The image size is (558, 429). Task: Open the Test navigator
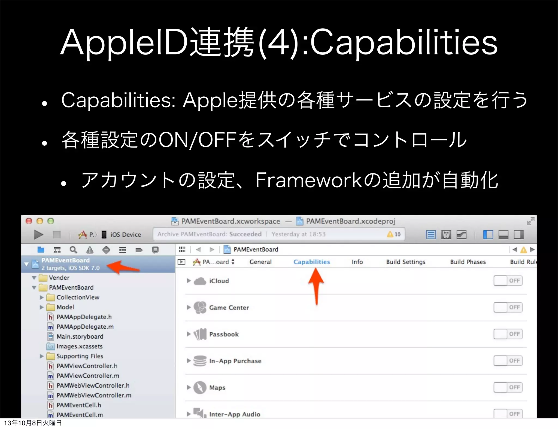[106, 250]
